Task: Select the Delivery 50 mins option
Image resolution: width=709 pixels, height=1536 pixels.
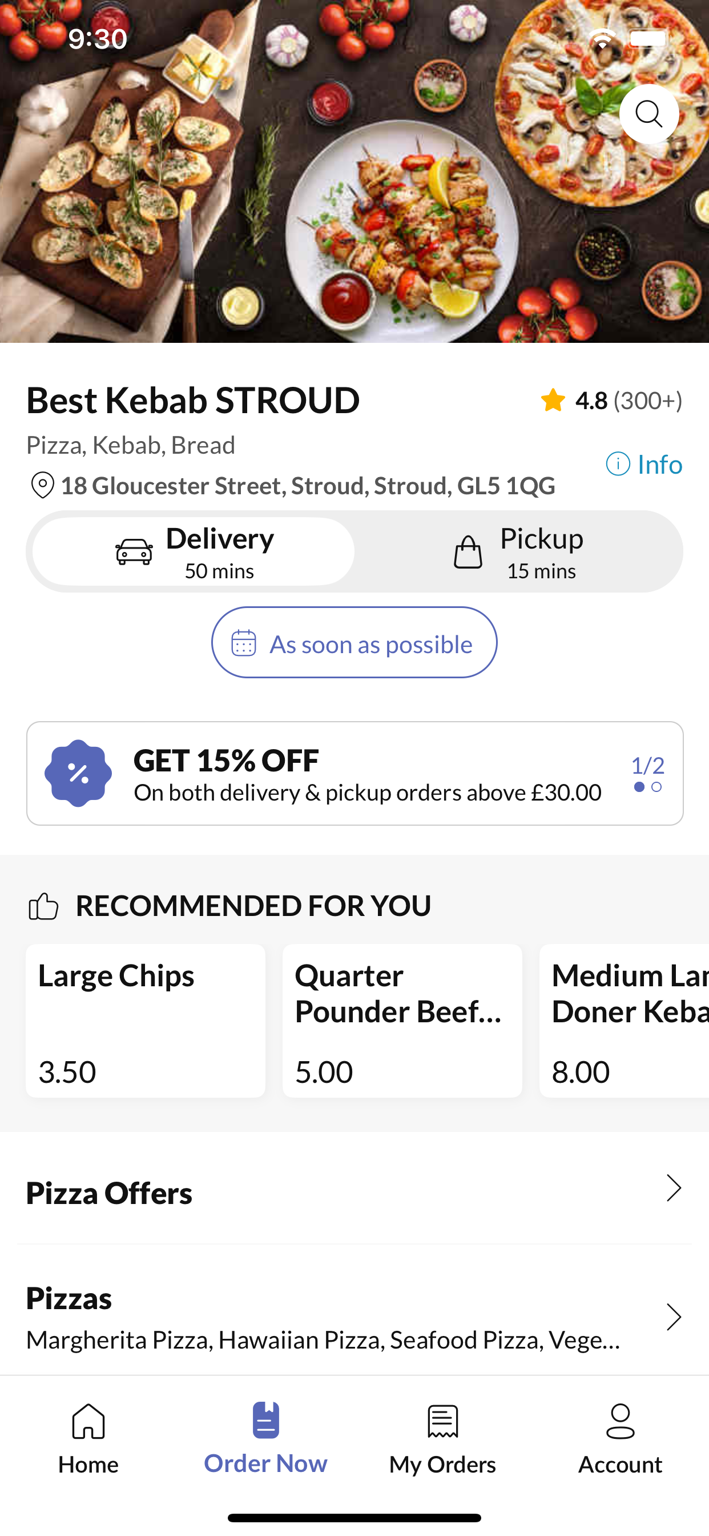Action: [x=194, y=551]
